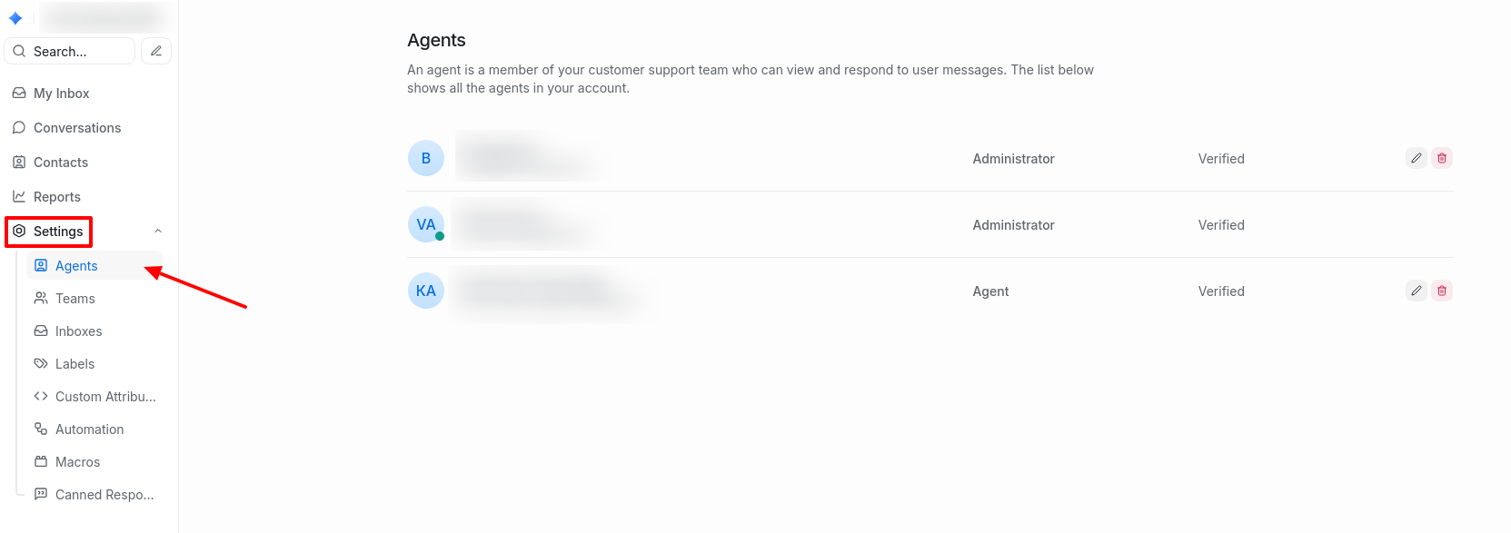Open My Inbox in sidebar
1511x533 pixels.
pyautogui.click(x=61, y=94)
